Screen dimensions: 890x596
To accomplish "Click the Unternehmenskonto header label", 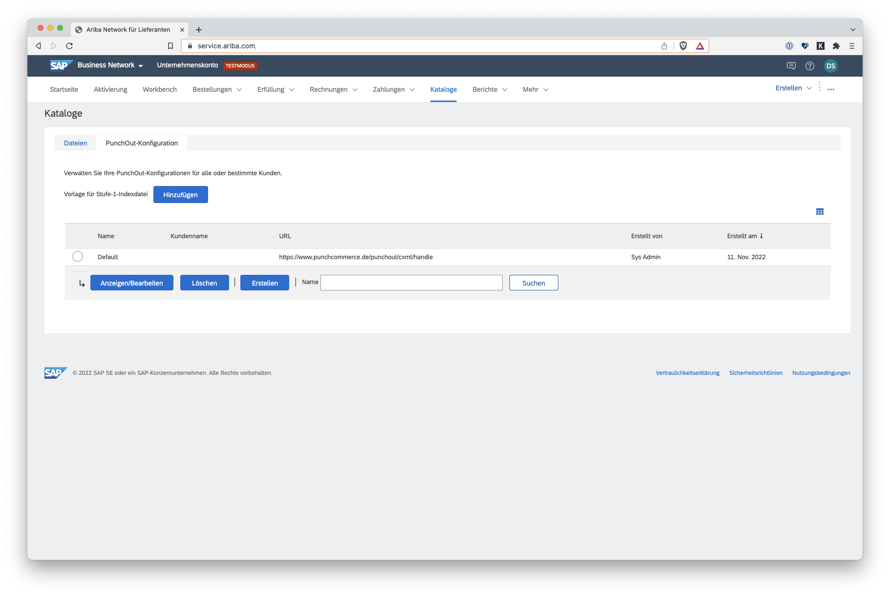I will (188, 65).
